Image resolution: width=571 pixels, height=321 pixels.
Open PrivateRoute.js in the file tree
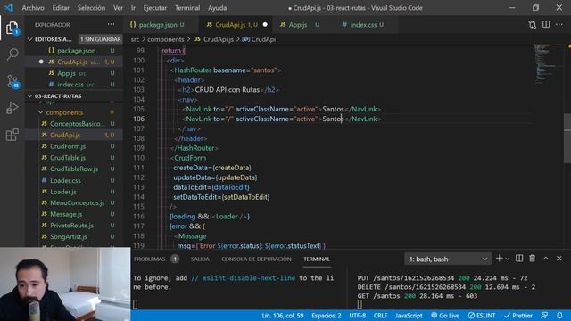(71, 226)
